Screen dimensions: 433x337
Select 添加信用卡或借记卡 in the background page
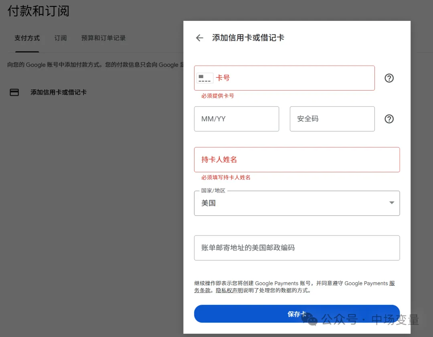(59, 92)
